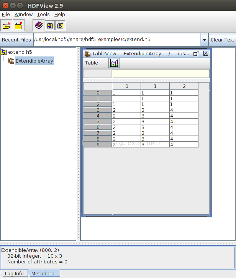Click cell at row 2, column 2
This screenshot has width=236, height=278.
coord(184,104)
